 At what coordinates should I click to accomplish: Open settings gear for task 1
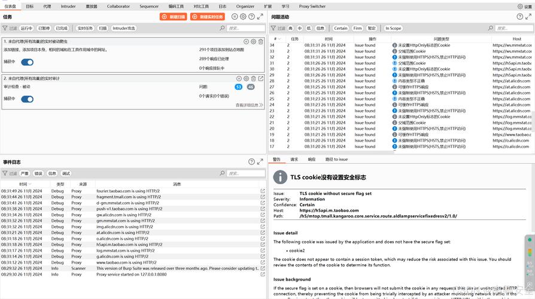point(253,42)
